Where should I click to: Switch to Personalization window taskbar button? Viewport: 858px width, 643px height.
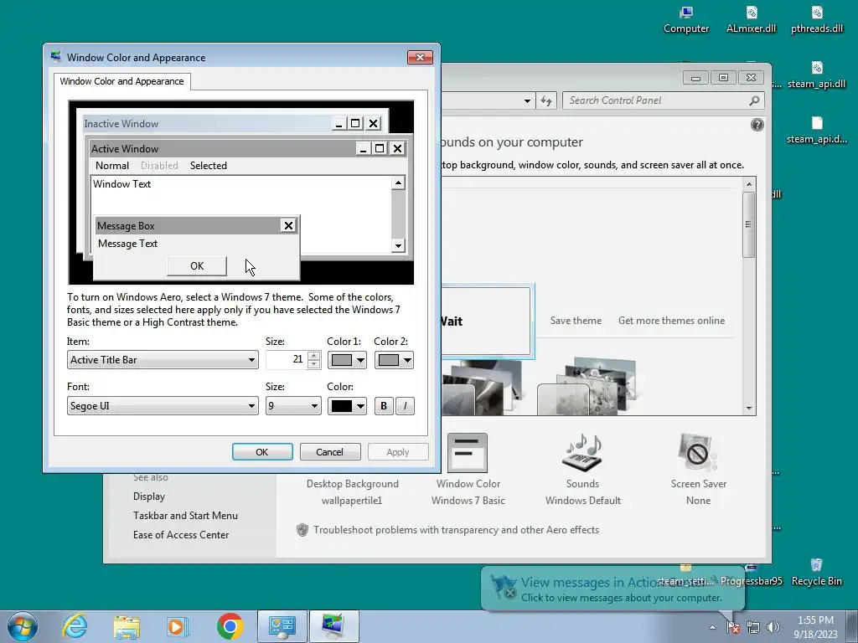(x=333, y=626)
